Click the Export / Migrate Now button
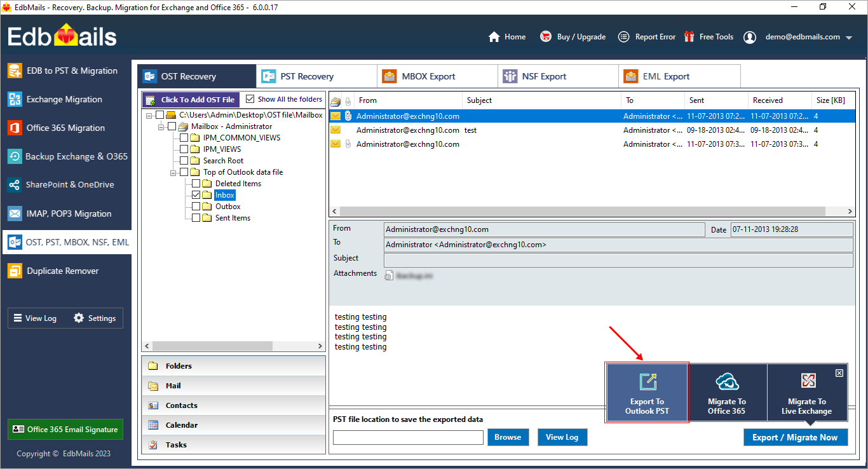The width and height of the screenshot is (868, 469). coord(796,437)
